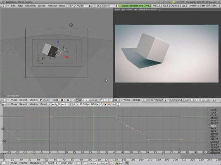Click the IP:ObIpo.004 datablock name field
This screenshot has width=221, height=165.
click(x=88, y=105)
